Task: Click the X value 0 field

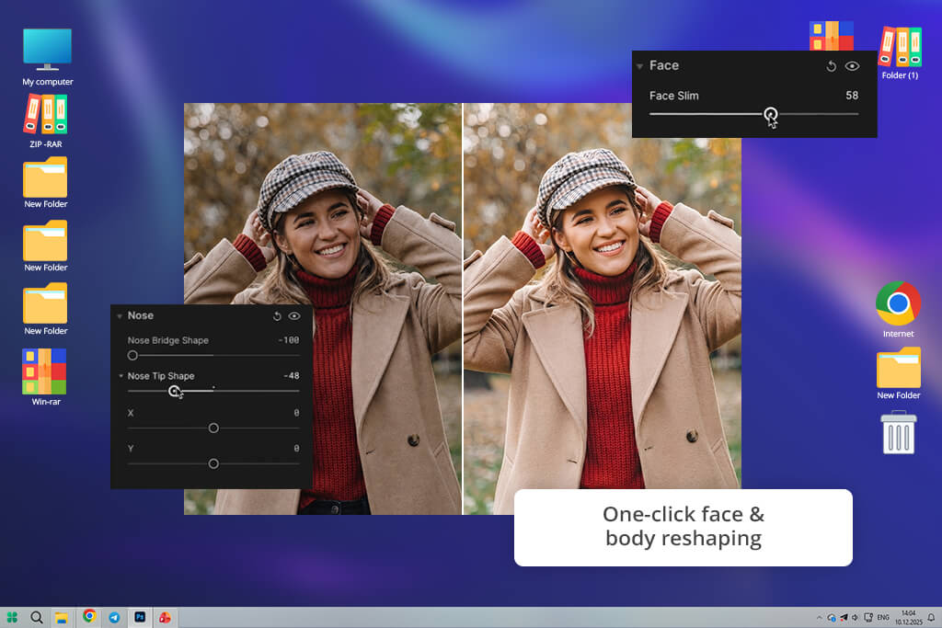Action: coord(296,413)
